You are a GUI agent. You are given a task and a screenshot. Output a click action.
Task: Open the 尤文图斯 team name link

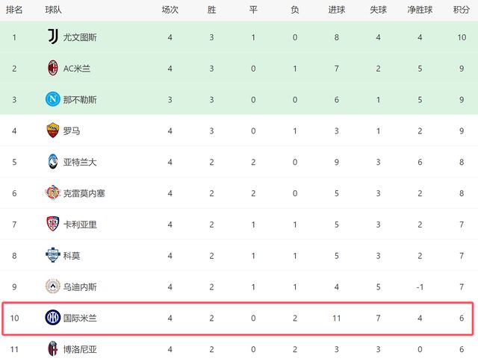(80, 37)
